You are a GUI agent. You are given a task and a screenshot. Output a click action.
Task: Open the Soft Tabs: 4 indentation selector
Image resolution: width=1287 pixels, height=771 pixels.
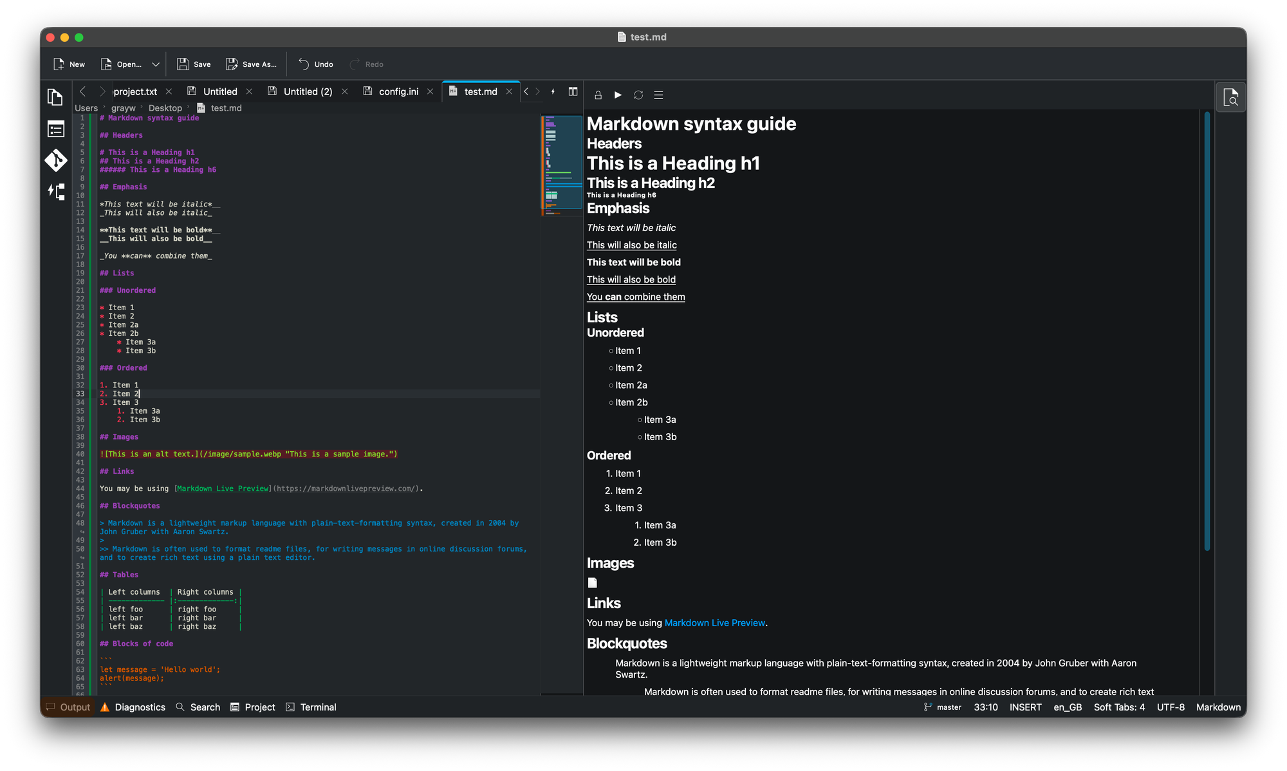[x=1119, y=707]
